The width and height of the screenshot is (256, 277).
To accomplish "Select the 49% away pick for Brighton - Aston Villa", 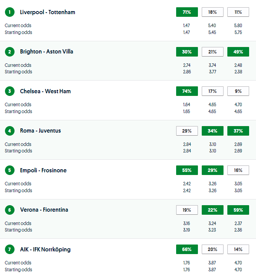I will 238,52.
